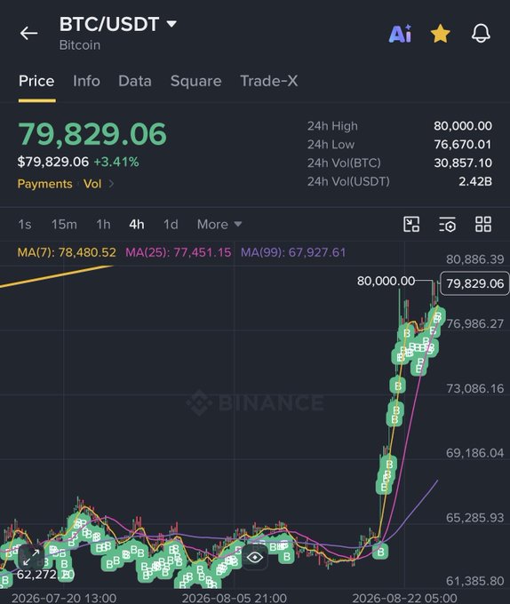Screen dimensions: 510x604
Task: Open the grid layout icon
Action: coord(483,224)
